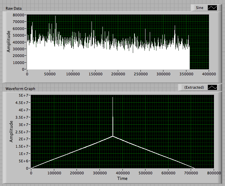Click the 300000 x-axis value in Waveform Graph

pos(100,173)
